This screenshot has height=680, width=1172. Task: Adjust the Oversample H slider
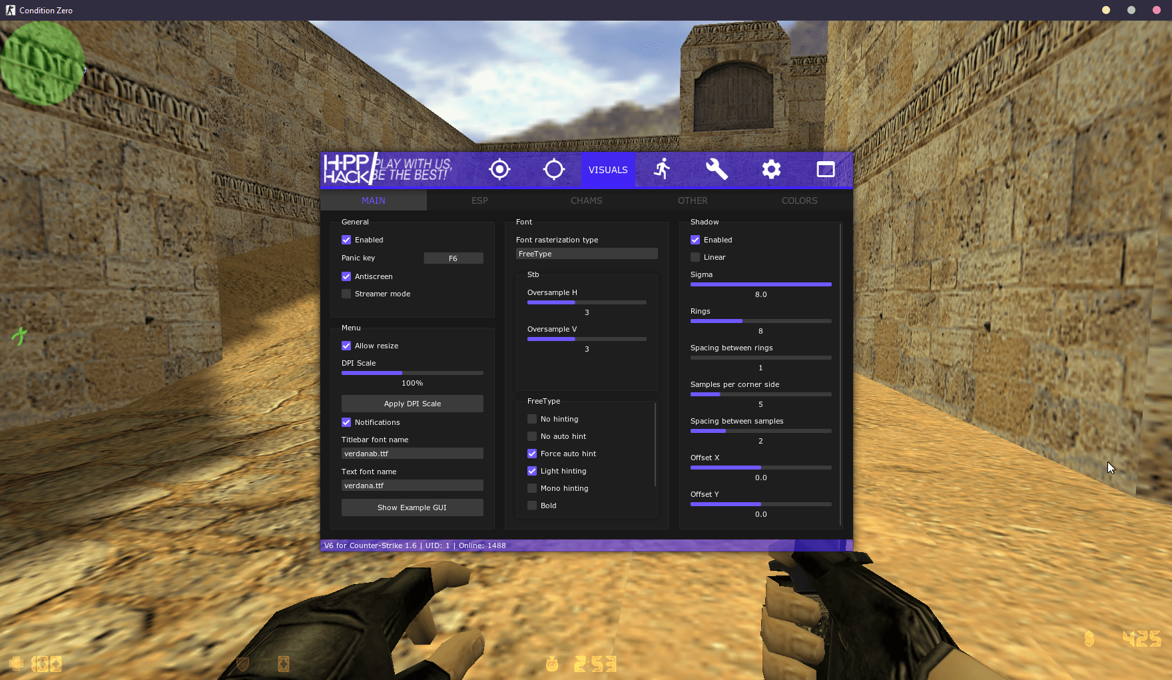[587, 302]
